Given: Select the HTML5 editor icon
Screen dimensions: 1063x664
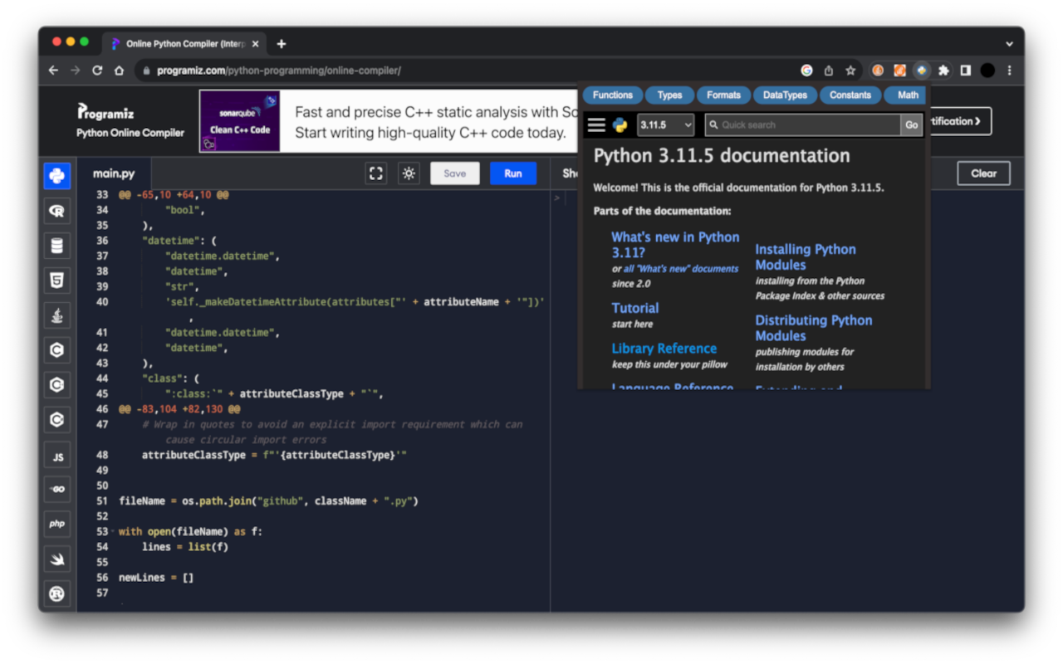Looking at the screenshot, I should (x=56, y=281).
